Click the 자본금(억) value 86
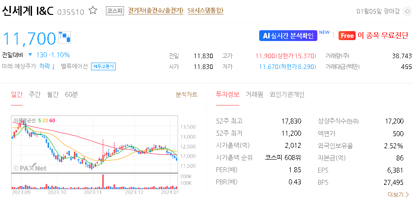 [x=400, y=158]
